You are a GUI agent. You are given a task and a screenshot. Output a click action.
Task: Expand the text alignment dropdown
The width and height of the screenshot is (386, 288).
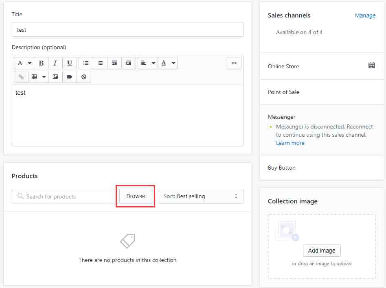tap(148, 63)
